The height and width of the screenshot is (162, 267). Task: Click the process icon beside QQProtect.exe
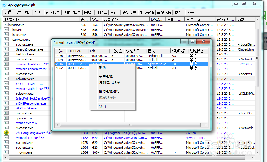point(6,84)
